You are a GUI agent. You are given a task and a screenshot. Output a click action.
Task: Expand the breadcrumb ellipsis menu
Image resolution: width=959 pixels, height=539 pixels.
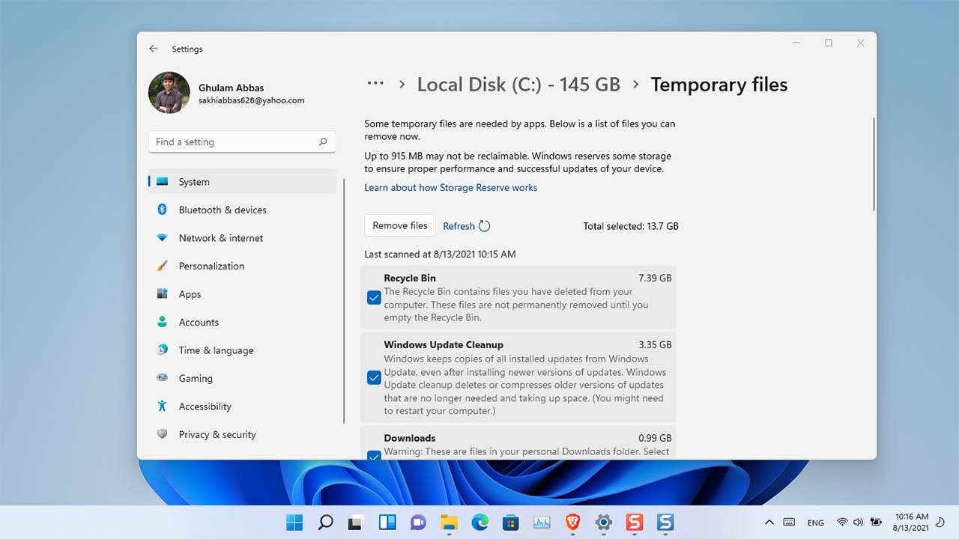pyautogui.click(x=375, y=85)
